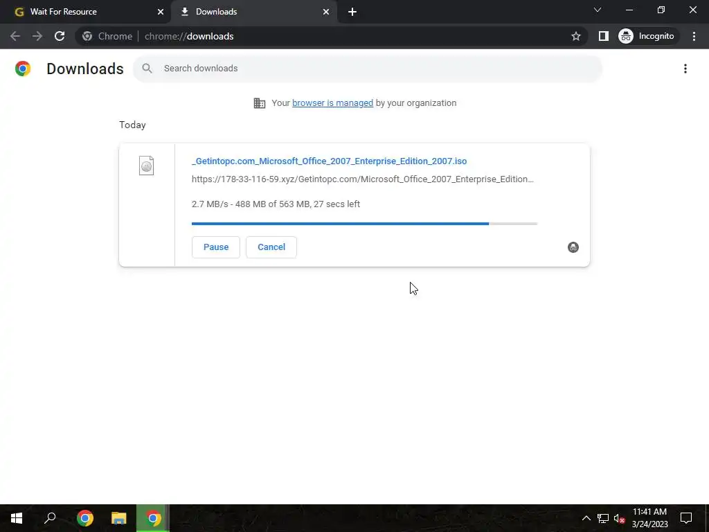Click the Chrome logo beside Downloads

coord(23,69)
